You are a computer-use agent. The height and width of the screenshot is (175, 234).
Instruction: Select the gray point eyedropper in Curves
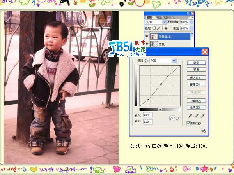tap(197, 116)
